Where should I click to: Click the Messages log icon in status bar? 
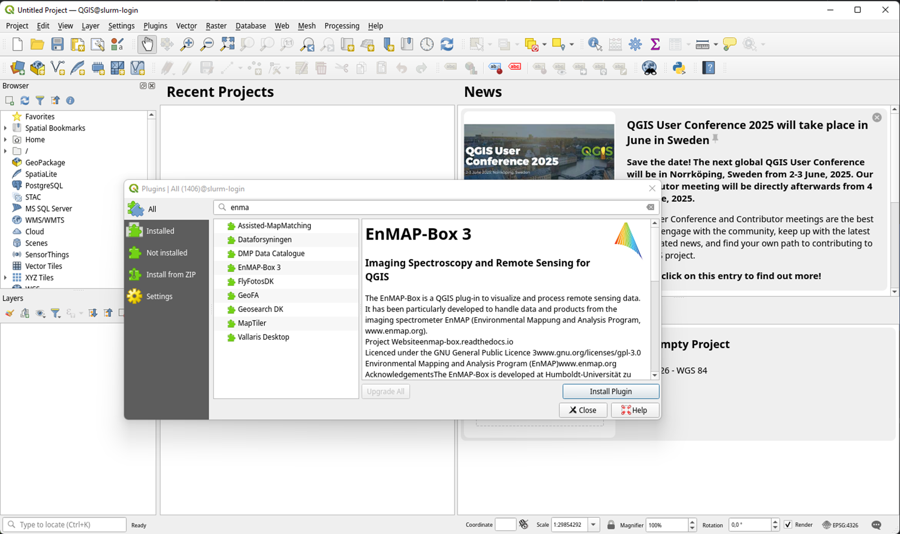pyautogui.click(x=876, y=525)
